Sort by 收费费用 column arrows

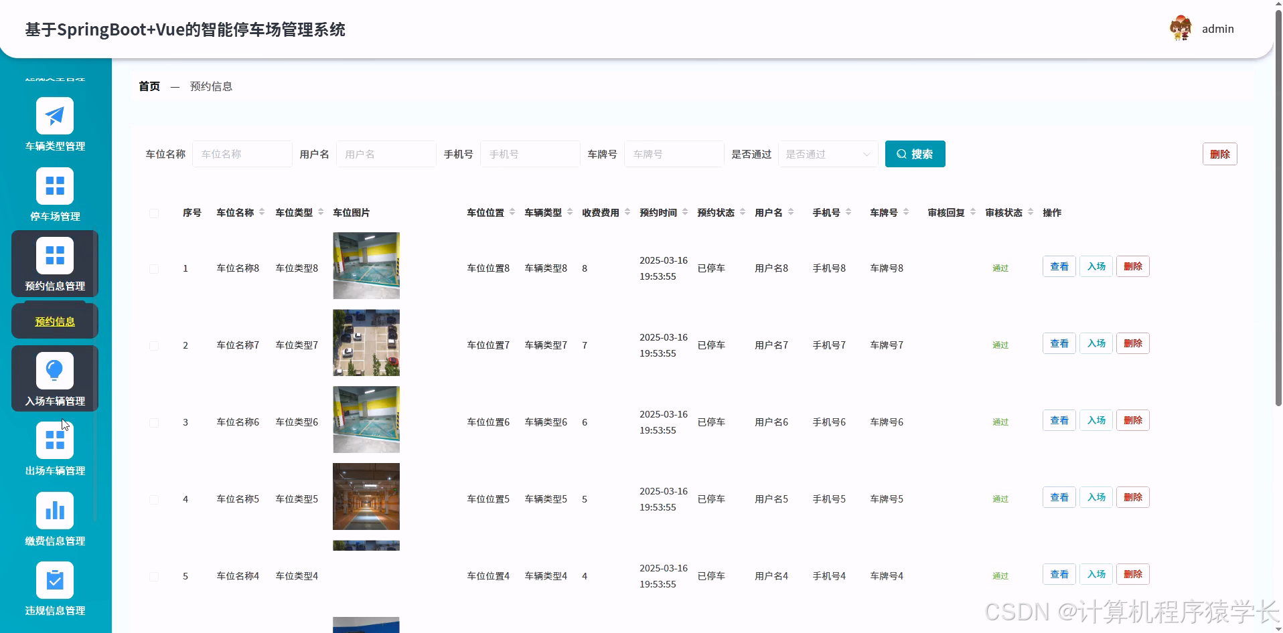pos(627,212)
